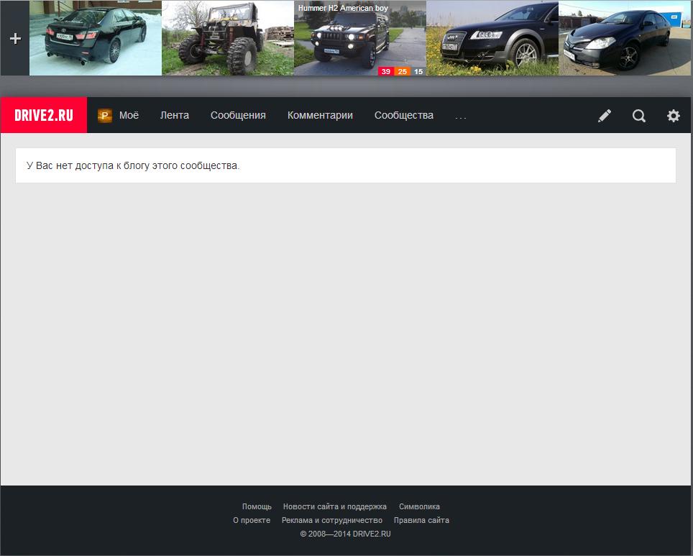Go to the Лента feed tab
This screenshot has height=556, width=693.
[x=175, y=115]
